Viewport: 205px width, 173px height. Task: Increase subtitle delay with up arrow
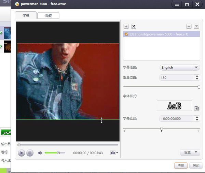tap(197, 117)
